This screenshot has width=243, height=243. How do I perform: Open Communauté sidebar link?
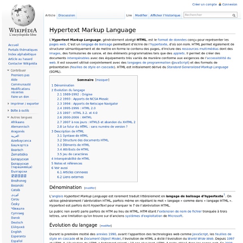coord(21,84)
